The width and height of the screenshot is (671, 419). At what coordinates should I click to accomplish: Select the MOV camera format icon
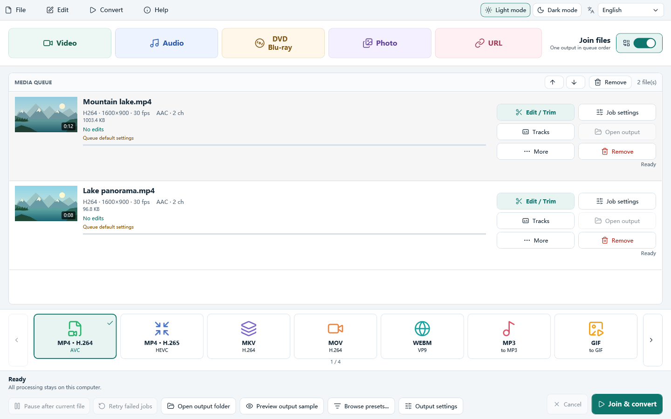pos(335,329)
